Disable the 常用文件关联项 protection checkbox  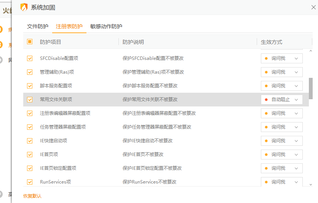click(30, 100)
